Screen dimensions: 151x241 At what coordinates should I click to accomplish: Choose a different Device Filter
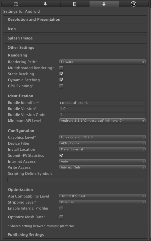102,143
